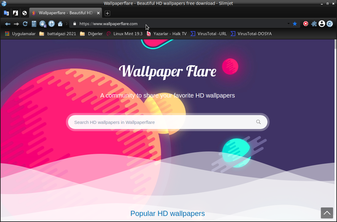Open the Yazarlar - Halk TV bookmark

pyautogui.click(x=167, y=34)
